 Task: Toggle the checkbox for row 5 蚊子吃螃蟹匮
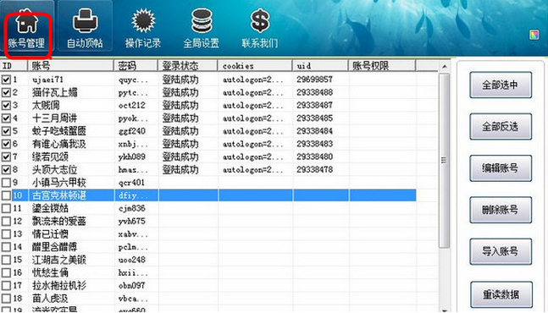pyautogui.click(x=6, y=131)
